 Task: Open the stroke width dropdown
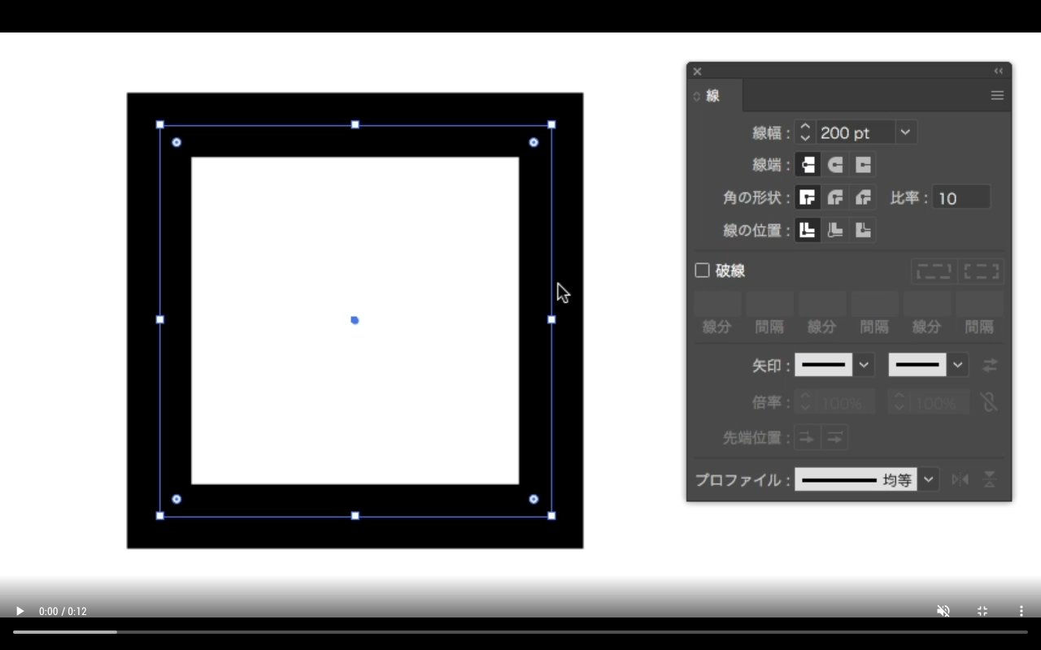905,132
